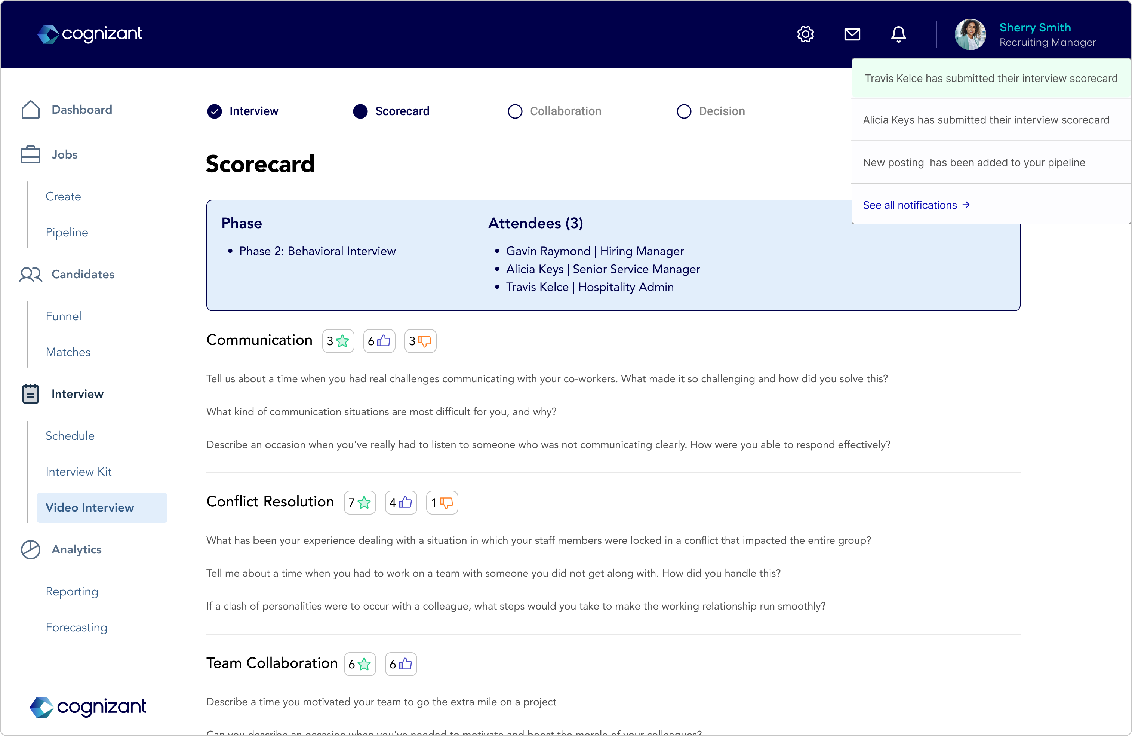1132x736 pixels.
Task: Click Team Collaboration thumbs-up badge showing 6
Action: pos(401,664)
